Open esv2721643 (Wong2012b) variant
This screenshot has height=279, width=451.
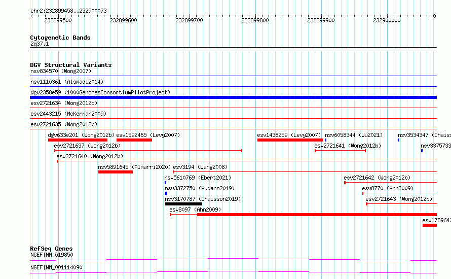[x=399, y=199]
